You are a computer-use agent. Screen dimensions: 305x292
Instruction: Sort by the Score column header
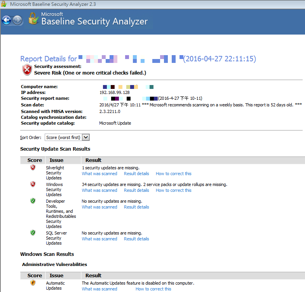click(35, 160)
